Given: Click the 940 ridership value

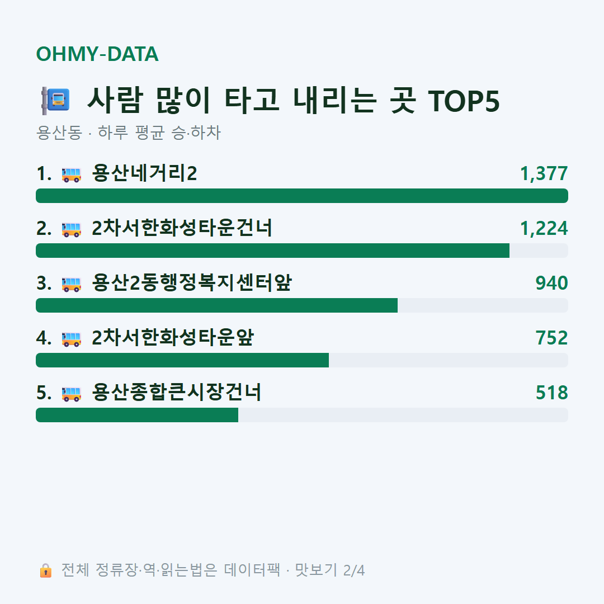Looking at the screenshot, I should 551,283.
